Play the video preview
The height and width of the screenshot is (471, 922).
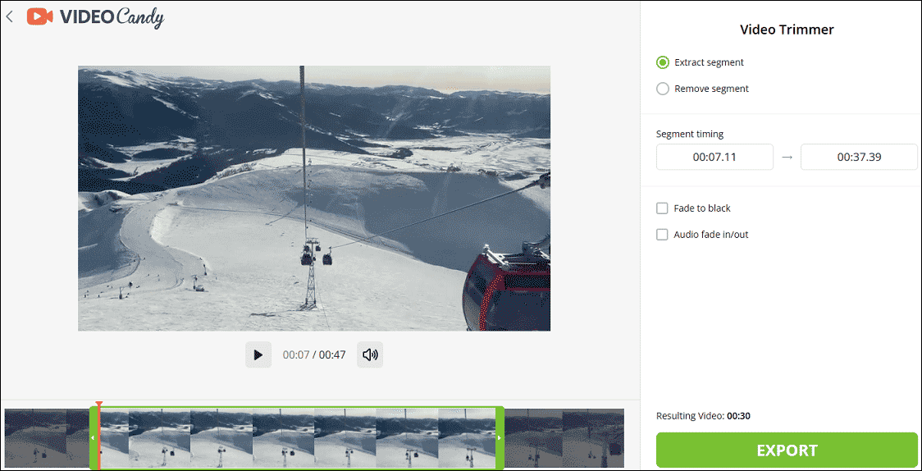point(258,354)
